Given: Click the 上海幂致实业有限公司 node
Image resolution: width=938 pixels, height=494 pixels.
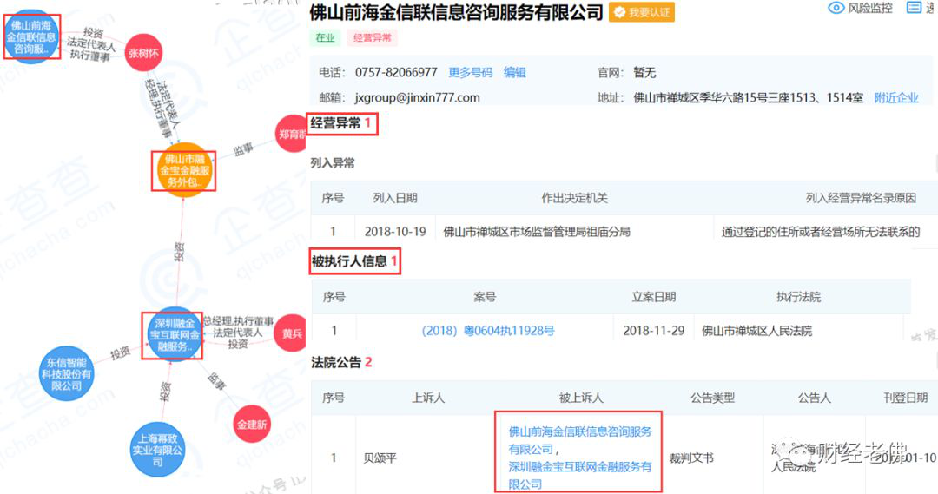Looking at the screenshot, I should tap(157, 450).
